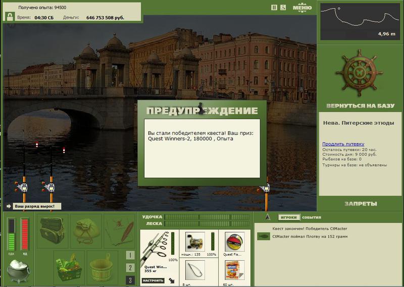The image size is (404, 287).
Task: Click the red ЯД level bar
Action: pos(25,234)
